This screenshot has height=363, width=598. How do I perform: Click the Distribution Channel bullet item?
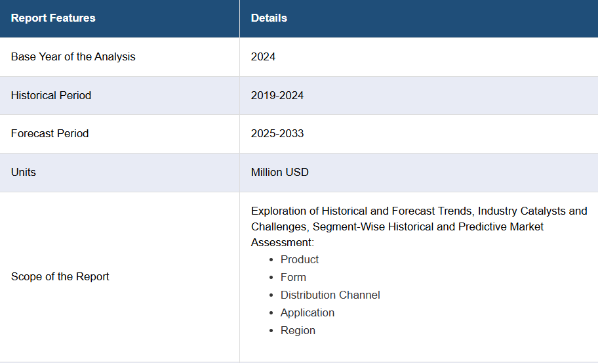click(330, 295)
